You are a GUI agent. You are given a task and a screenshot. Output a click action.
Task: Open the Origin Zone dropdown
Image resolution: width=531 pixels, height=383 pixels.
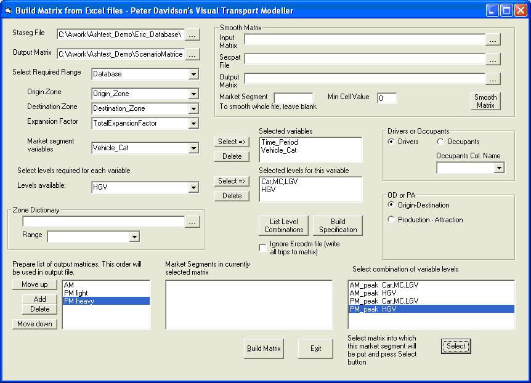point(193,94)
